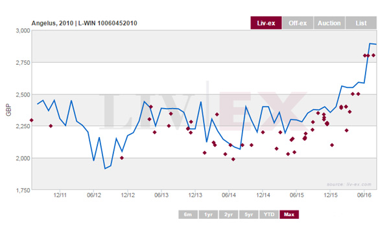The height and width of the screenshot is (233, 389).
Task: Click the first trade diamond on the y-axis edge
Action: [32, 120]
